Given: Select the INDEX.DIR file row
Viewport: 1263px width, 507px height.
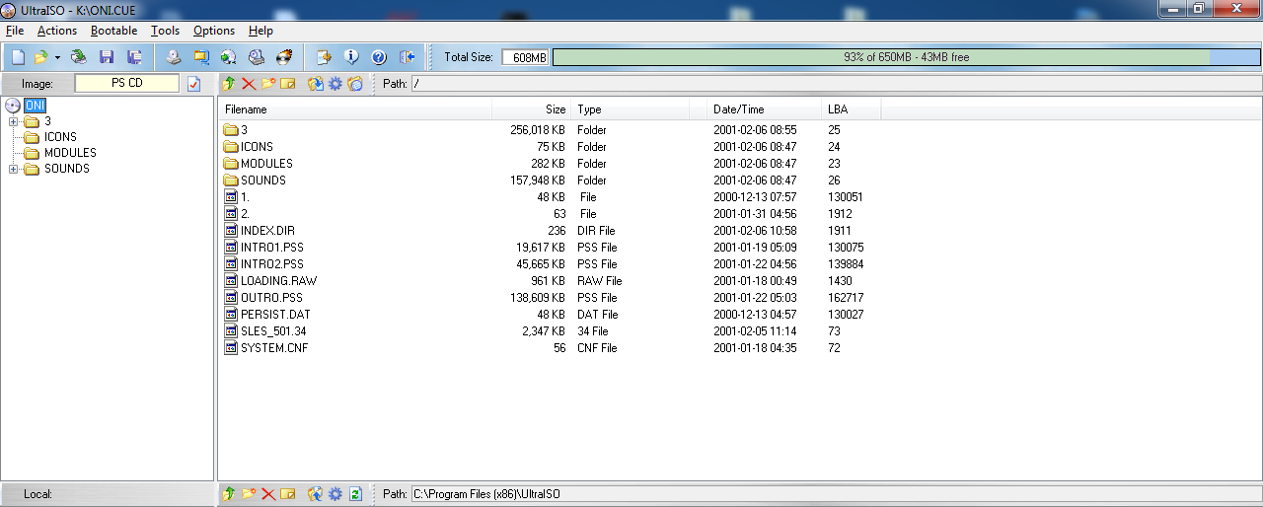Looking at the screenshot, I should (x=549, y=231).
